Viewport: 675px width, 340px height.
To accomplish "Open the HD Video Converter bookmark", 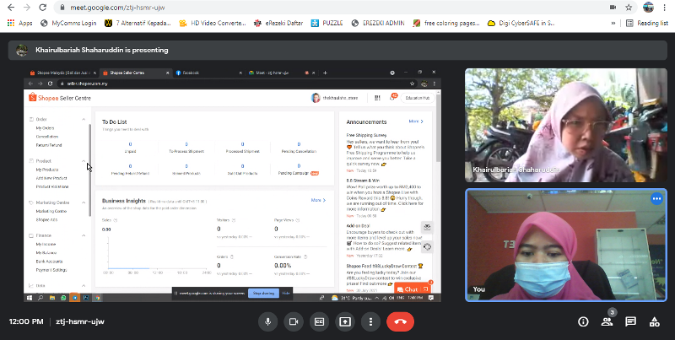I will coord(213,24).
